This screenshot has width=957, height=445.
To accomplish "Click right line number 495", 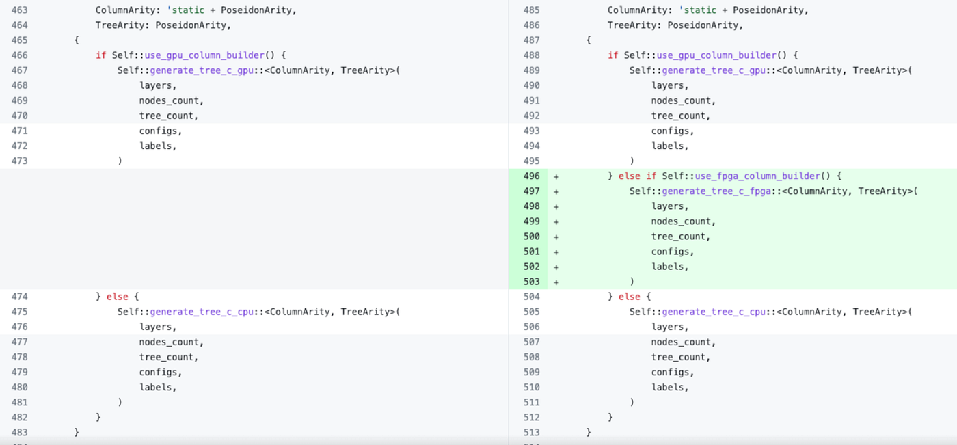I will coord(531,161).
